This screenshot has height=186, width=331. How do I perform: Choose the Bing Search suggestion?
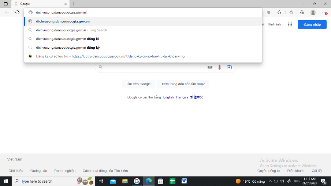click(143, 30)
